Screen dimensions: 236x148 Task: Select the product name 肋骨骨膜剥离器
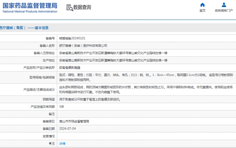pos(70,68)
